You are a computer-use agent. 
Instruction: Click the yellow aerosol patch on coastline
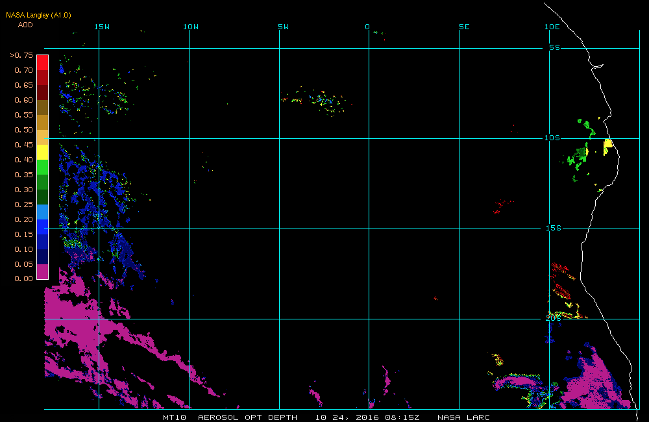[x=607, y=146]
